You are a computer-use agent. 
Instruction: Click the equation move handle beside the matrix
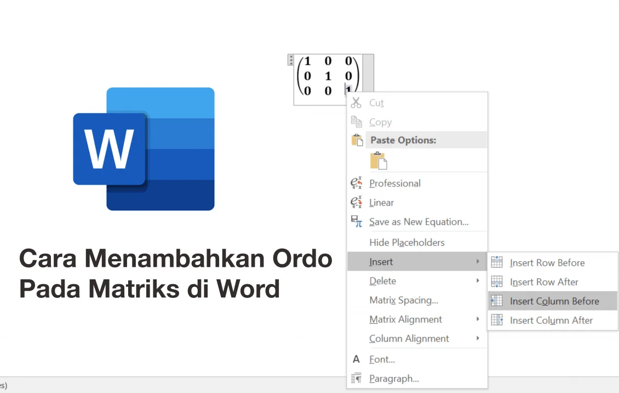[x=290, y=60]
